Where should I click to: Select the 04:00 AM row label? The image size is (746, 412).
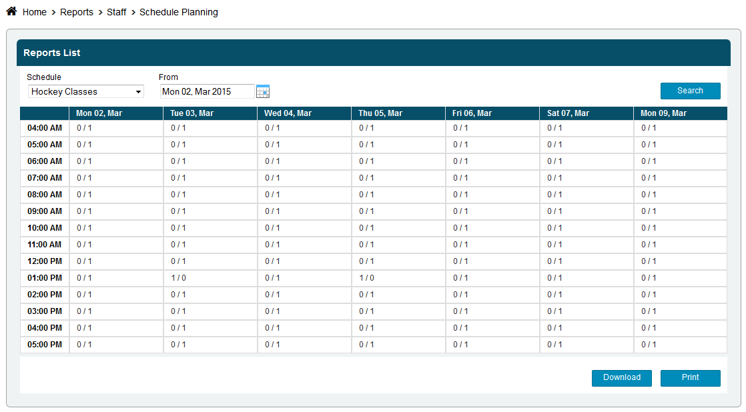(45, 128)
